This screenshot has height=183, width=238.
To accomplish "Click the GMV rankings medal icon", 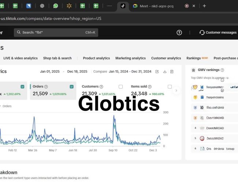I will click(x=193, y=70).
